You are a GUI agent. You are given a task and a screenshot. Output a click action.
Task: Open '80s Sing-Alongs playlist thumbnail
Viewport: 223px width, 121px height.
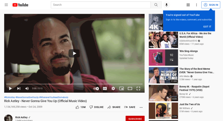tap(163, 57)
